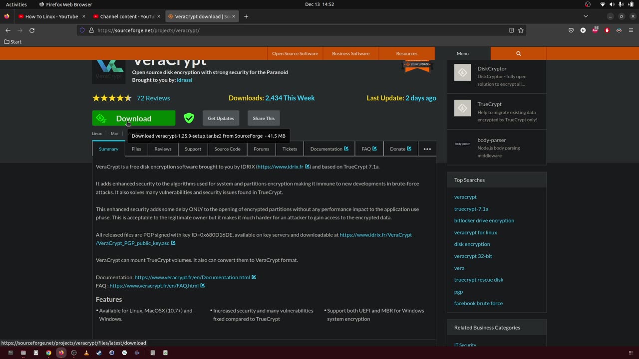Open the Start bookmarks folder
The image size is (639, 359).
pyautogui.click(x=13, y=42)
